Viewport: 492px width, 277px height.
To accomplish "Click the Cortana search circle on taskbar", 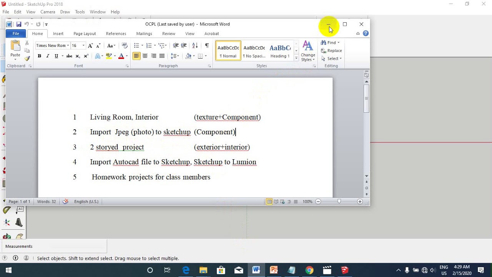I will point(150,270).
